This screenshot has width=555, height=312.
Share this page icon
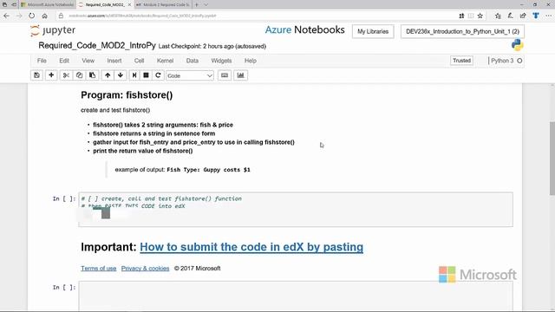point(523,16)
